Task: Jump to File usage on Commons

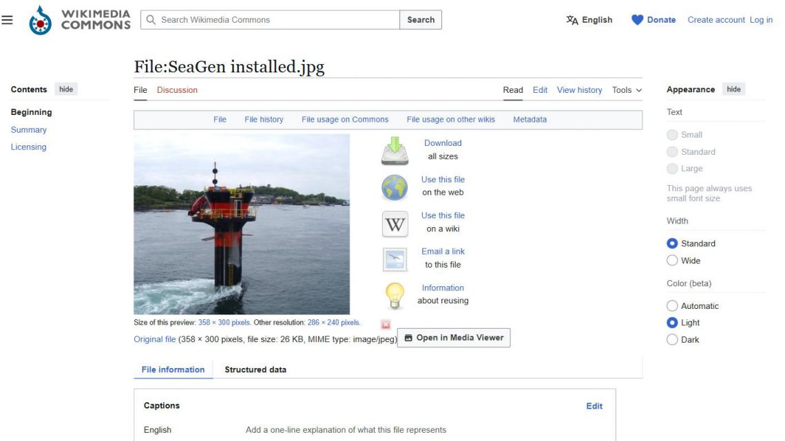Action: [x=345, y=120]
